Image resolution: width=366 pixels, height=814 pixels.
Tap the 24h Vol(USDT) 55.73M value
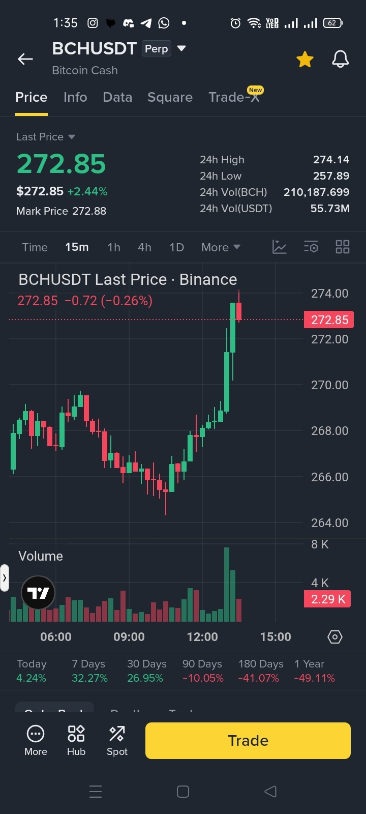[330, 209]
